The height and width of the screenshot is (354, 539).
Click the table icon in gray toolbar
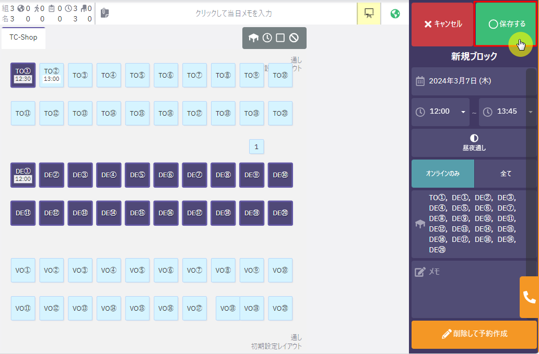(253, 38)
